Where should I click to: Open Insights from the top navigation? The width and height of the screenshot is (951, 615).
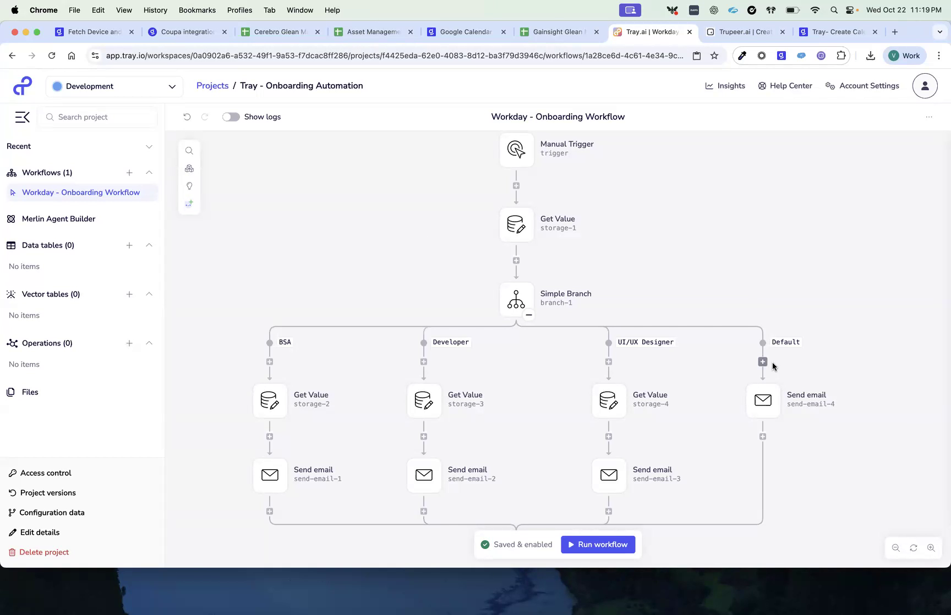725,86
